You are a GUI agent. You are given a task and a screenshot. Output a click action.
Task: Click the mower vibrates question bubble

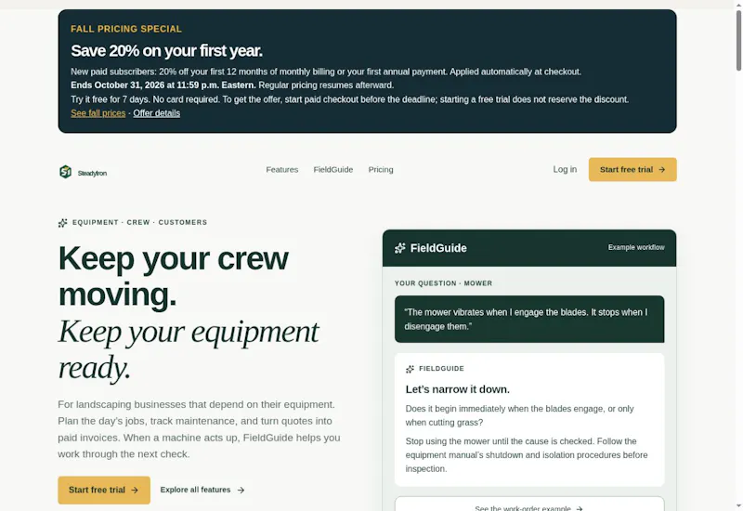click(x=529, y=319)
